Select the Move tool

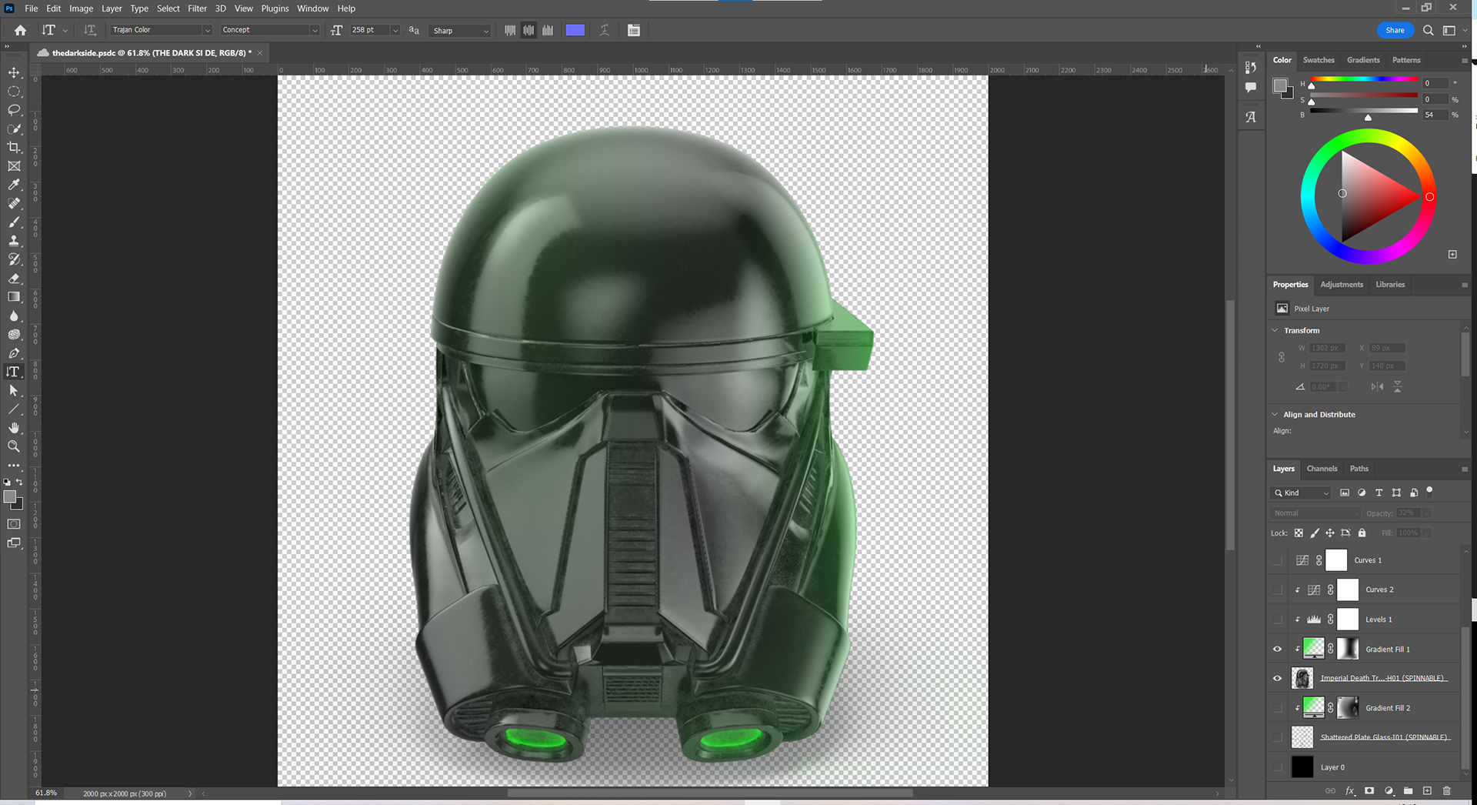tap(14, 72)
